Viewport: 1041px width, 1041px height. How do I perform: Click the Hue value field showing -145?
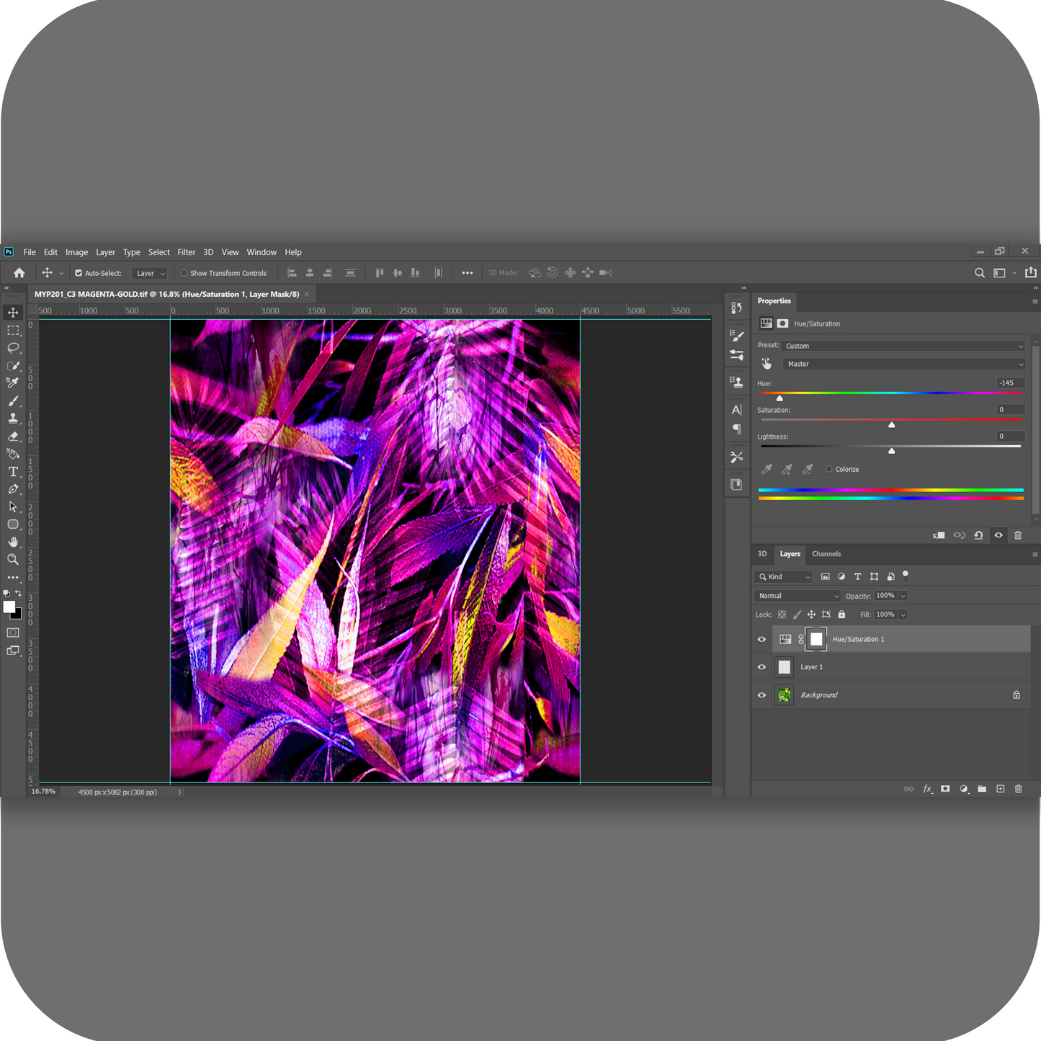pos(1011,383)
